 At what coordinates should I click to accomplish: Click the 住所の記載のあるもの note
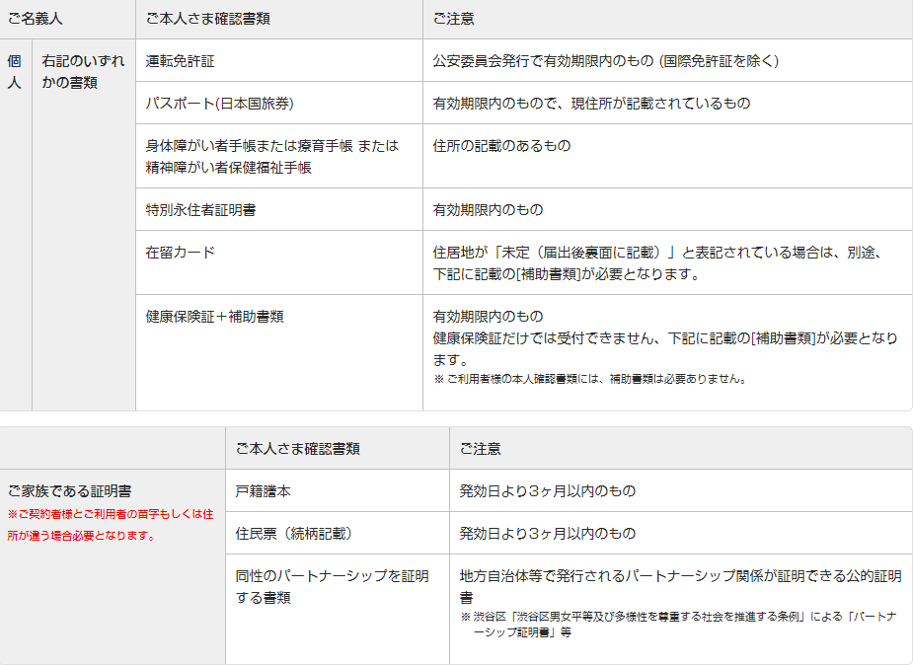click(501, 146)
